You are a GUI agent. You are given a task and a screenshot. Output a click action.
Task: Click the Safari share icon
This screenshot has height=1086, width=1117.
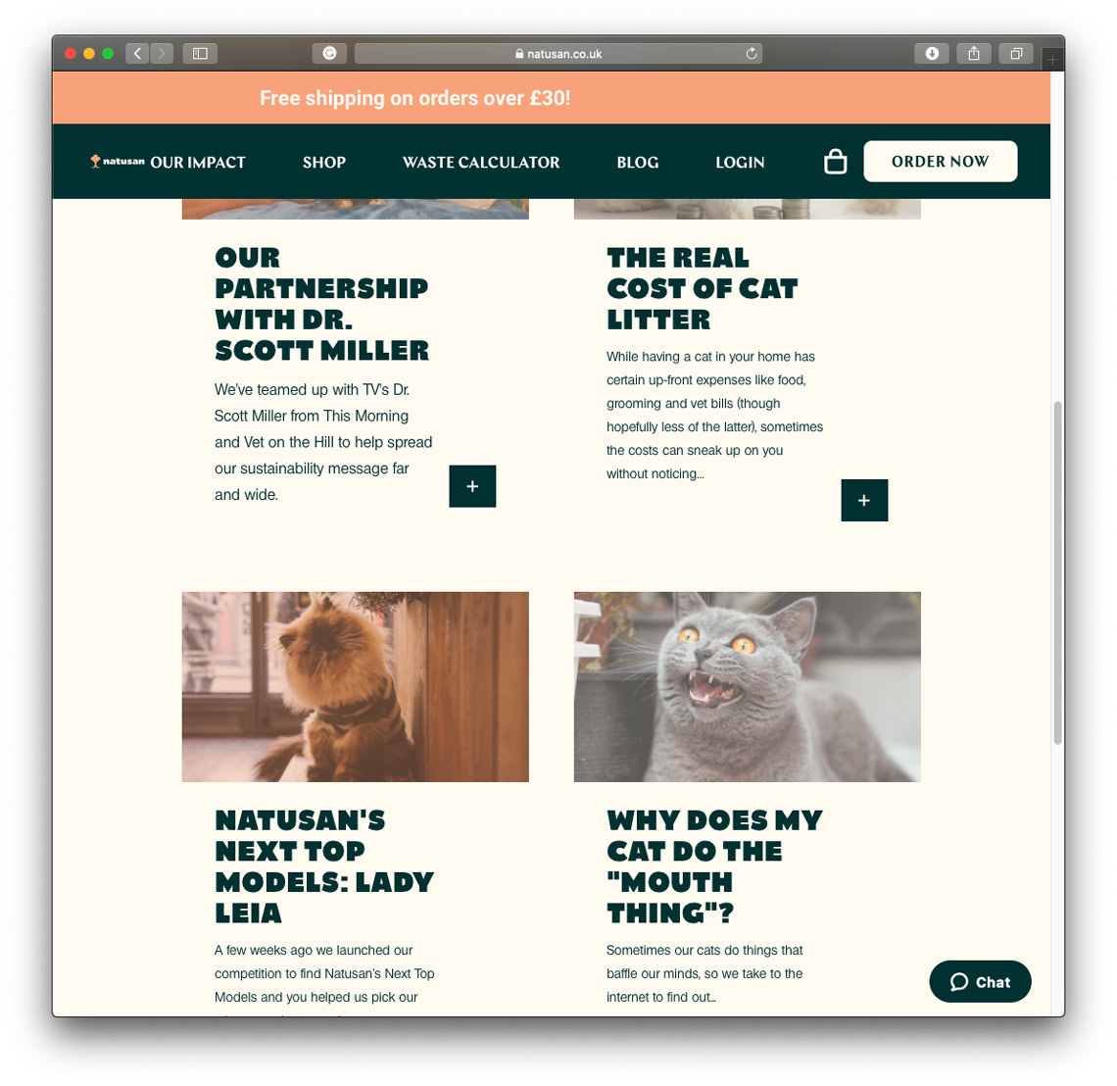click(x=974, y=54)
